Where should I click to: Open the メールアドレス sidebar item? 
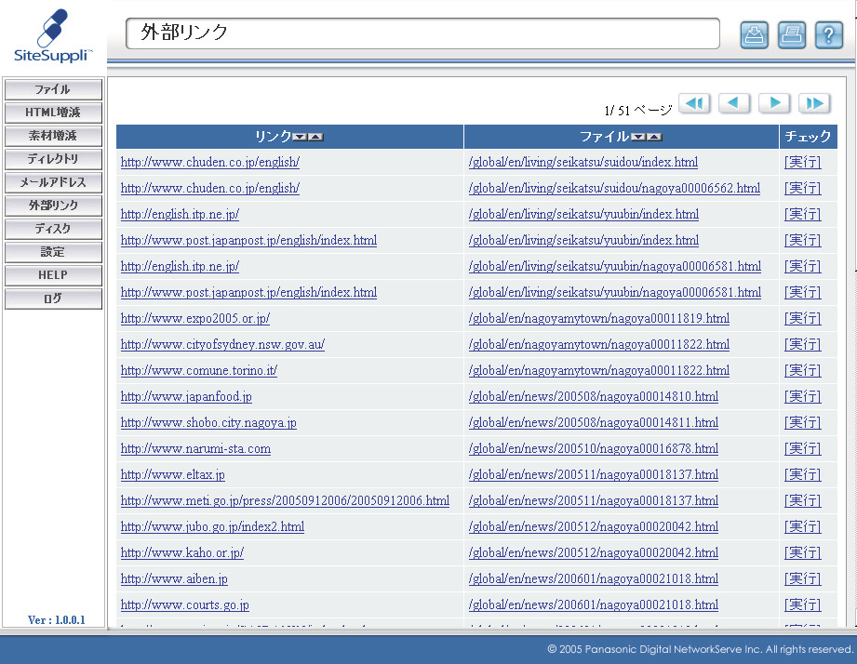pyautogui.click(x=53, y=182)
